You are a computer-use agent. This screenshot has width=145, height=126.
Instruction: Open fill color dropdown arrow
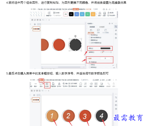point(111,48)
